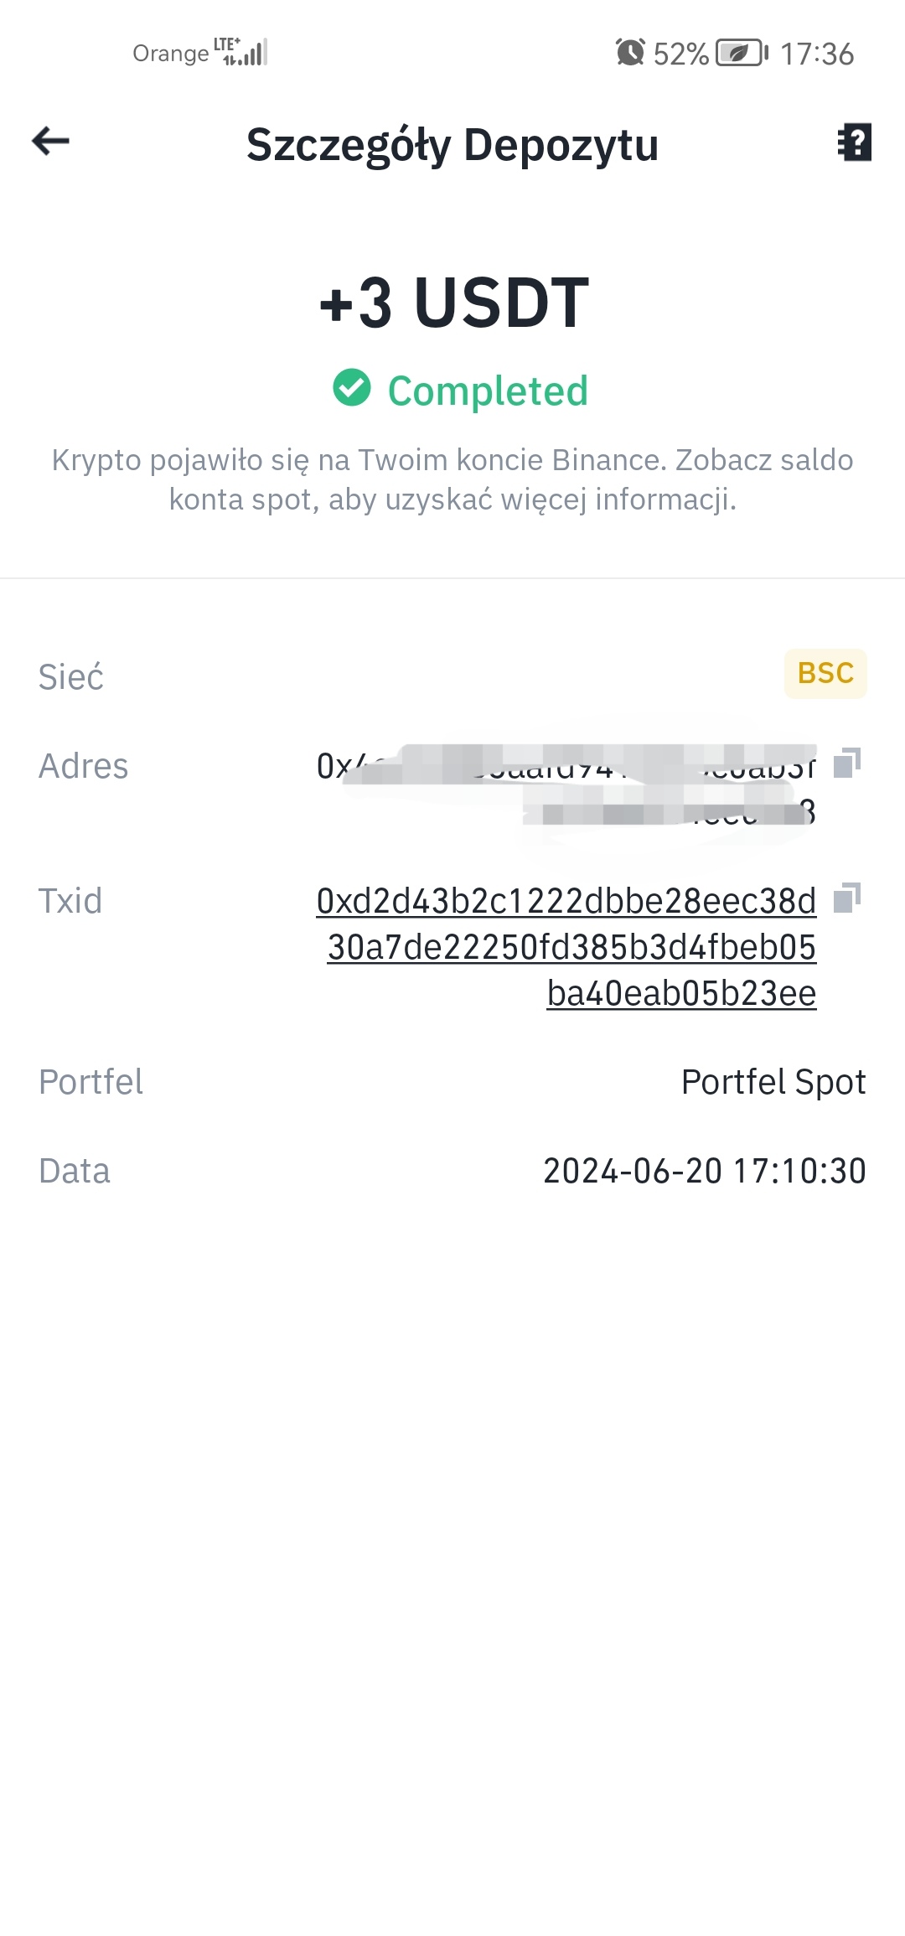
Task: Tap the blurred deposit address text
Action: 566,789
